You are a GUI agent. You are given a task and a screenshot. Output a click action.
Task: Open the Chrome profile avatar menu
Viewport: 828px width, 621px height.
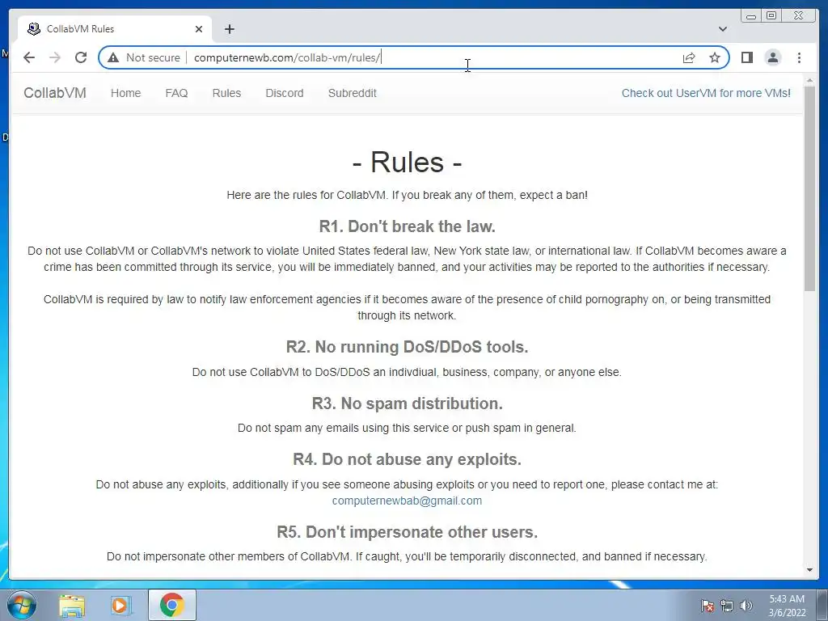772,57
